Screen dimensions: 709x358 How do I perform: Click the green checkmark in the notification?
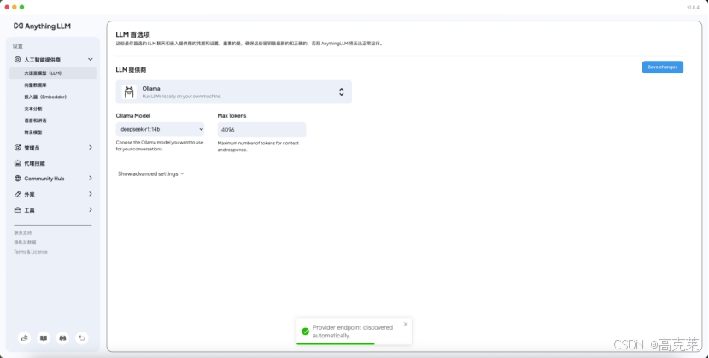[x=305, y=332]
